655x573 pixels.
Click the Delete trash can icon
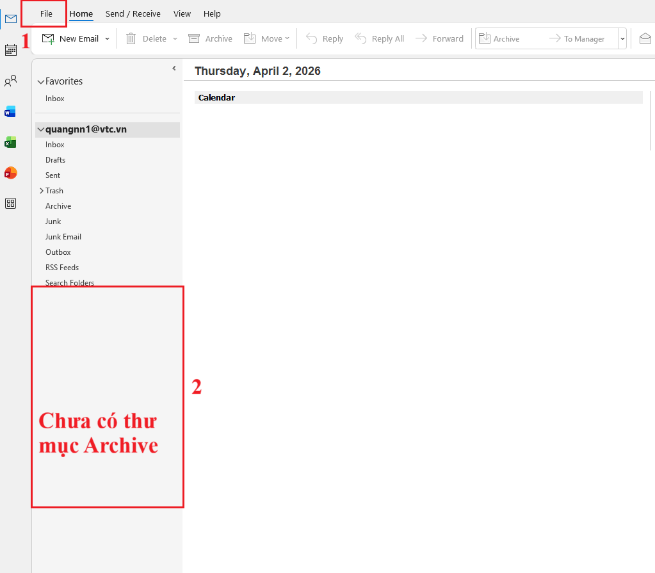pyautogui.click(x=131, y=39)
